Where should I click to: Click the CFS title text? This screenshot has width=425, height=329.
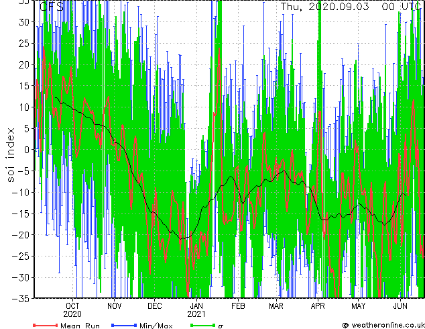click(52, 7)
